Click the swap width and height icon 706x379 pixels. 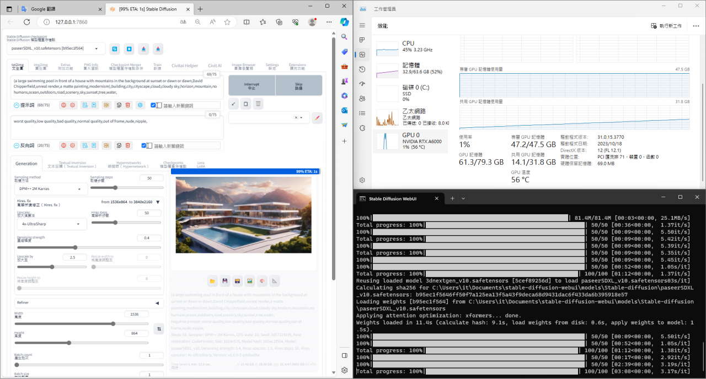159,329
